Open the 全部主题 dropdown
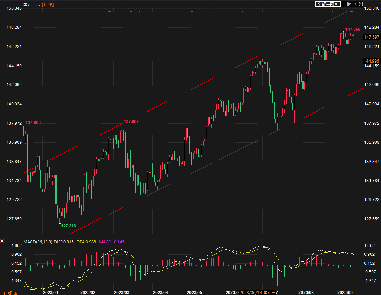Viewport: 381px width, 295px height. click(328, 4)
